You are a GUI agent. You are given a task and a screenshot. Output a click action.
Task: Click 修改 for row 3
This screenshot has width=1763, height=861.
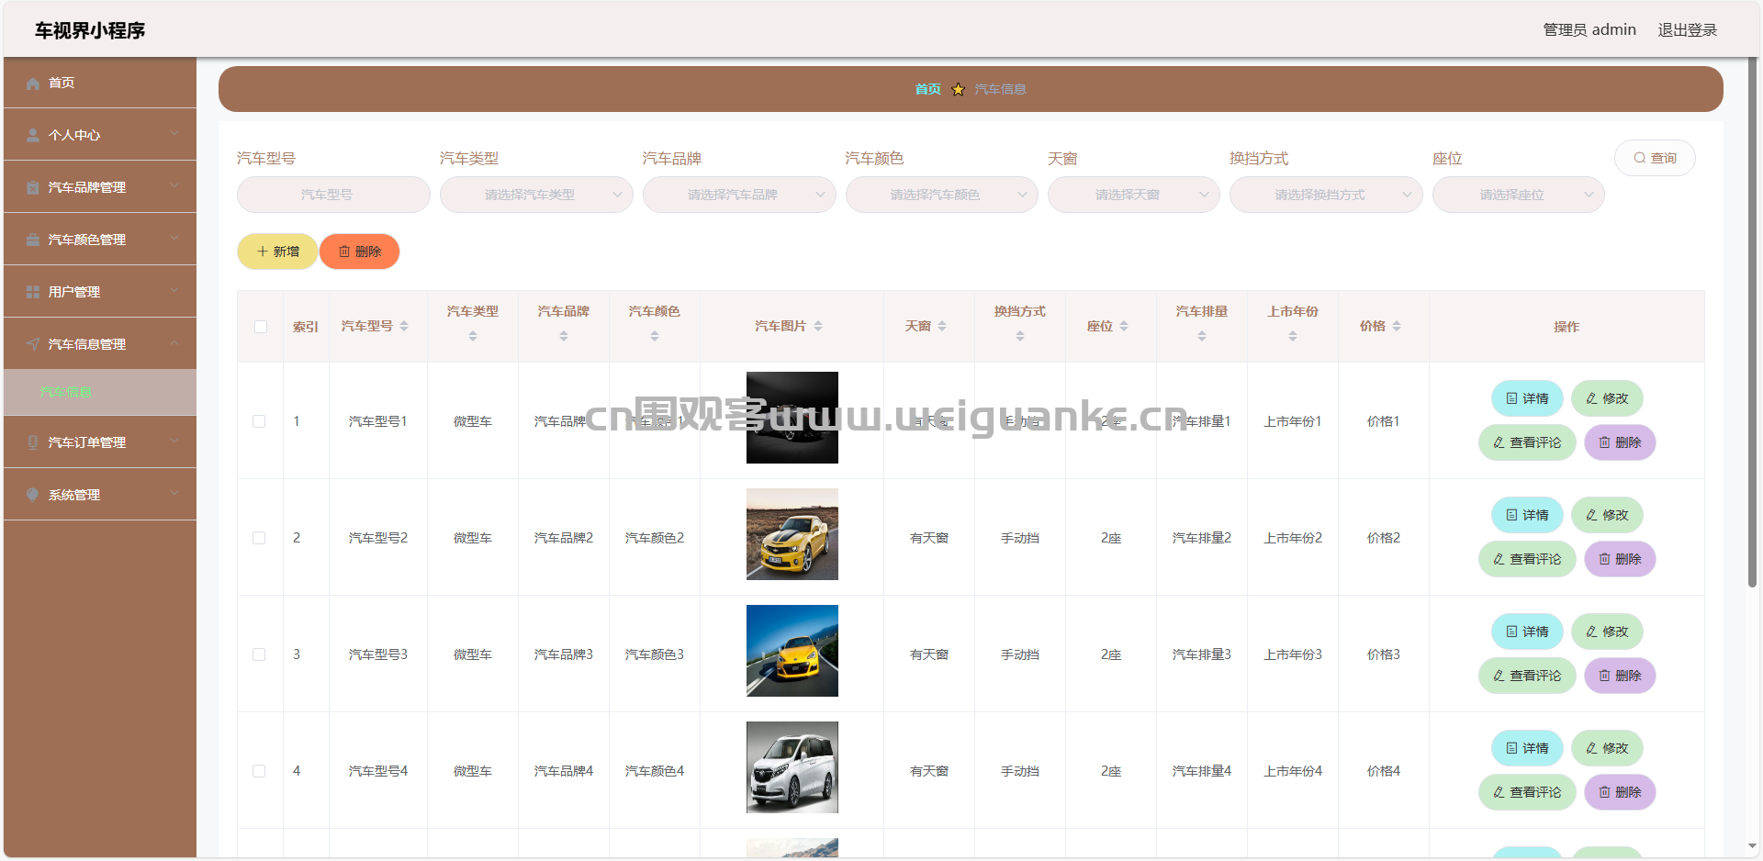(x=1607, y=632)
